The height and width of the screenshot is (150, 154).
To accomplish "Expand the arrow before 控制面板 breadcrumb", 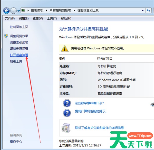I will [28, 10].
